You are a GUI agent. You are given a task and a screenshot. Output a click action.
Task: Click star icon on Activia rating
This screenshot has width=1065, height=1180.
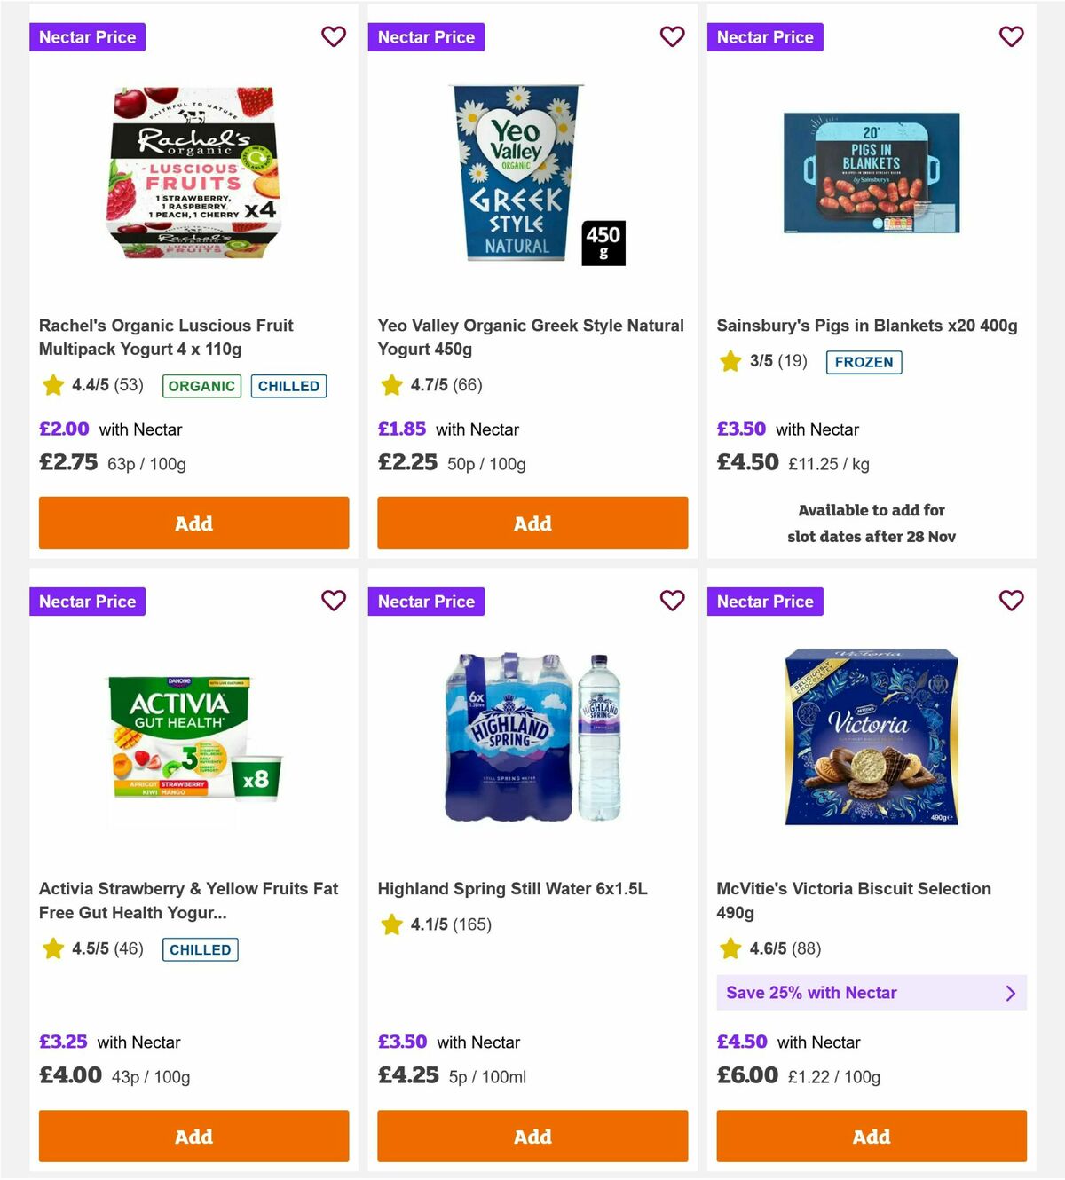[51, 948]
